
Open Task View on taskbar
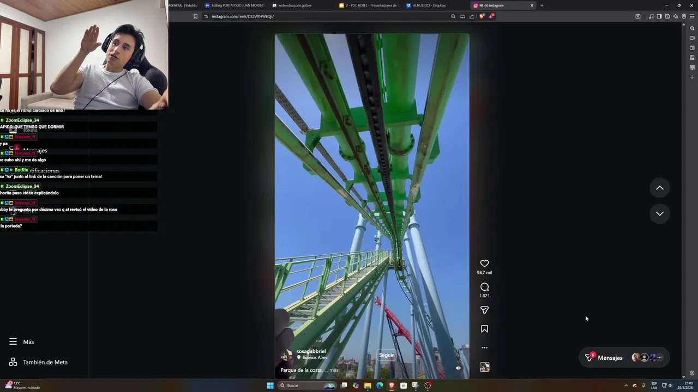coord(344,385)
